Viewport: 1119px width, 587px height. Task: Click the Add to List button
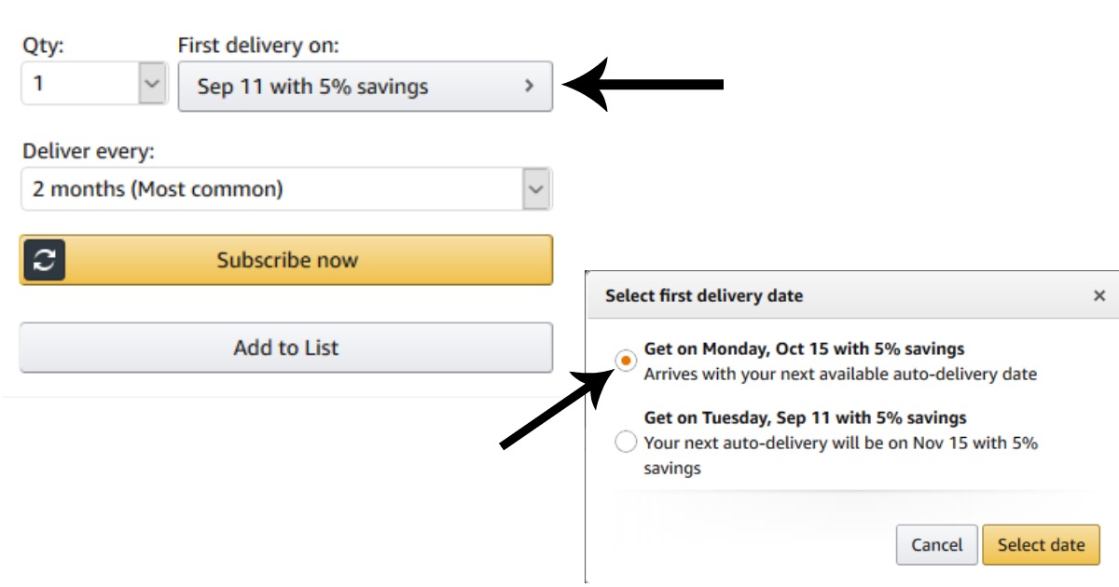(x=285, y=348)
